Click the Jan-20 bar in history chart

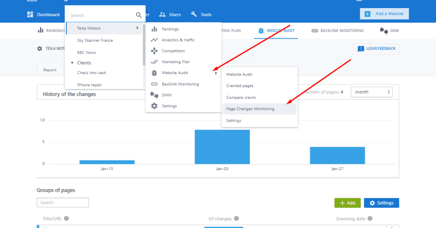pyautogui.click(x=222, y=147)
